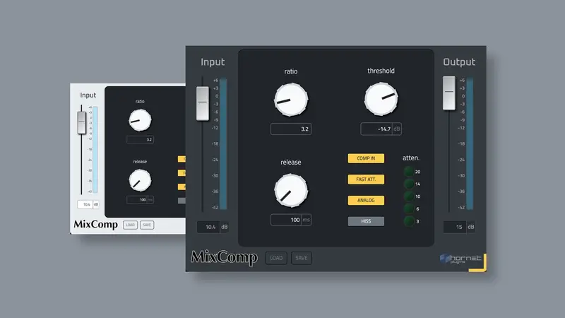The image size is (565, 318).
Task: Click SAVE in dark MixComp window
Action: click(302, 258)
